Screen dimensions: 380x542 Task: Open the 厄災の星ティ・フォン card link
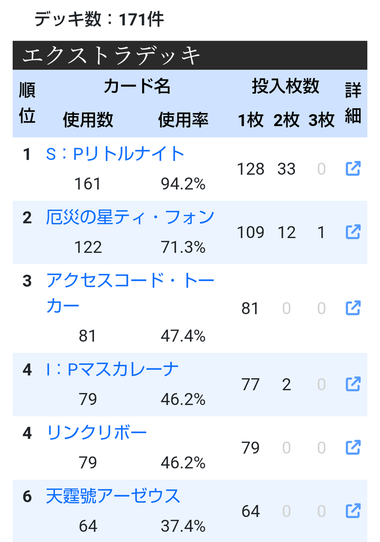[130, 217]
